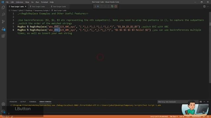Change the Tab Size setting in status bar
The image size is (211, 118).
point(174,117)
